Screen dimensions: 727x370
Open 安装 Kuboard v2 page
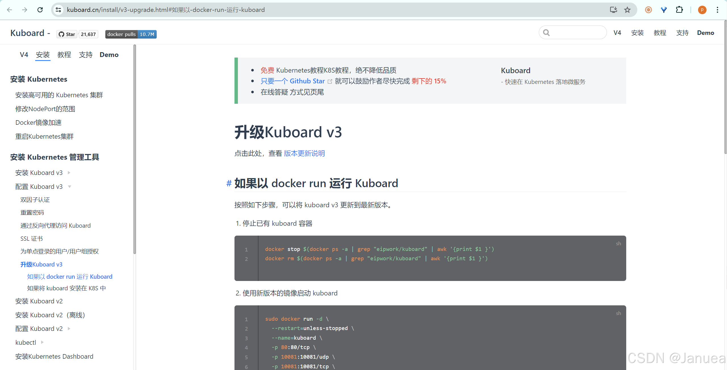[39, 301]
